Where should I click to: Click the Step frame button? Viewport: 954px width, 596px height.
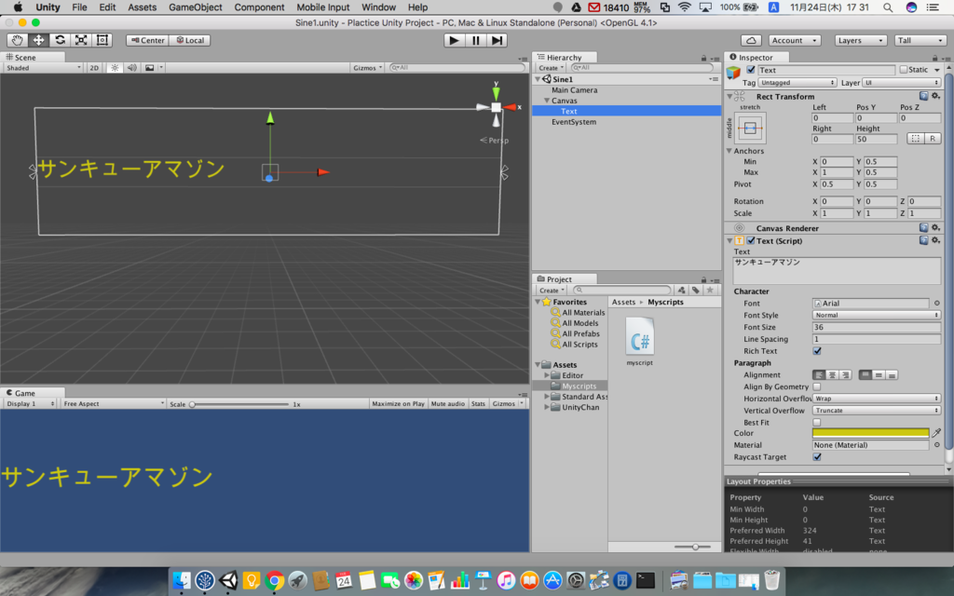point(497,40)
